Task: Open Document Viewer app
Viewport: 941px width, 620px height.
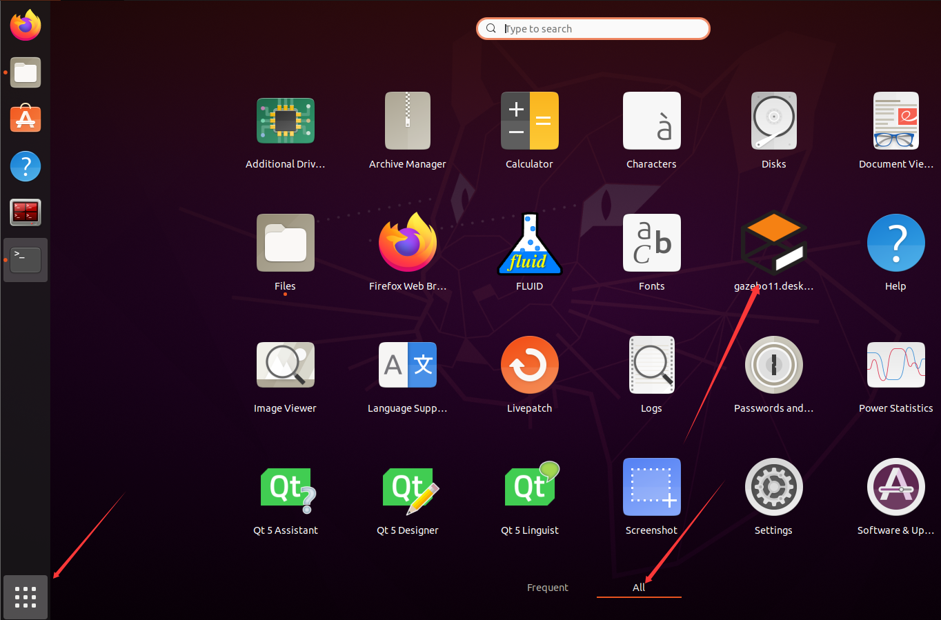Action: click(896, 121)
